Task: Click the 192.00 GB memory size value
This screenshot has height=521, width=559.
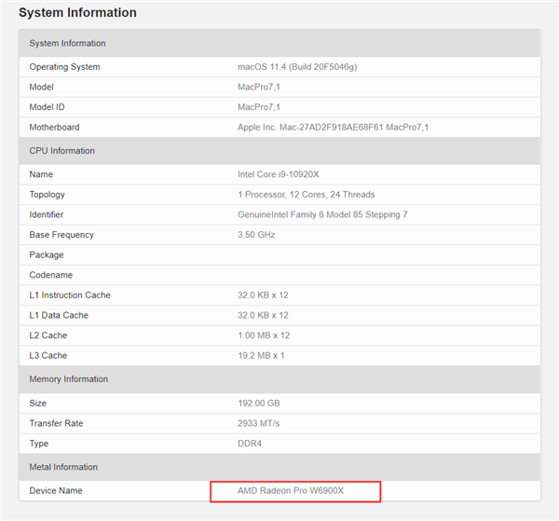Action: click(258, 404)
